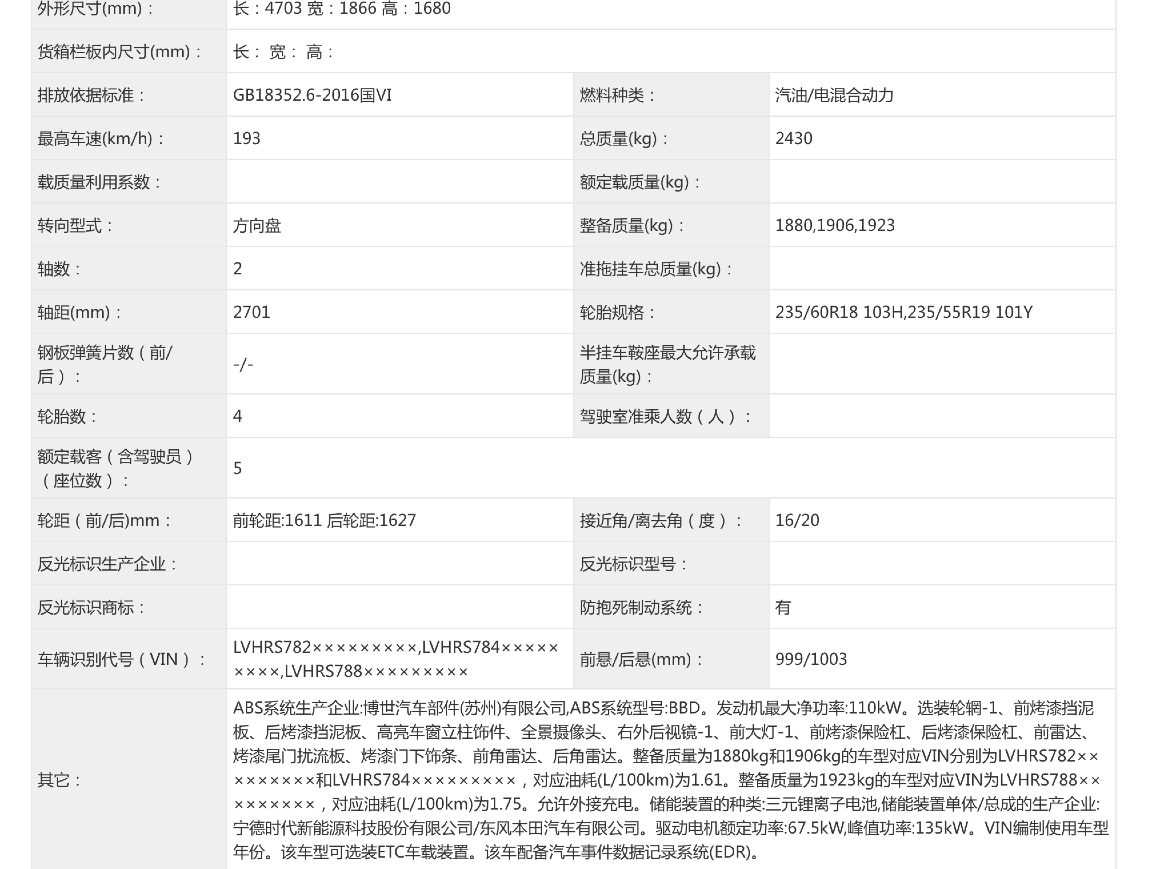The height and width of the screenshot is (869, 1168).
Task: Click the 最高车速(km/h) label
Action: [100, 139]
